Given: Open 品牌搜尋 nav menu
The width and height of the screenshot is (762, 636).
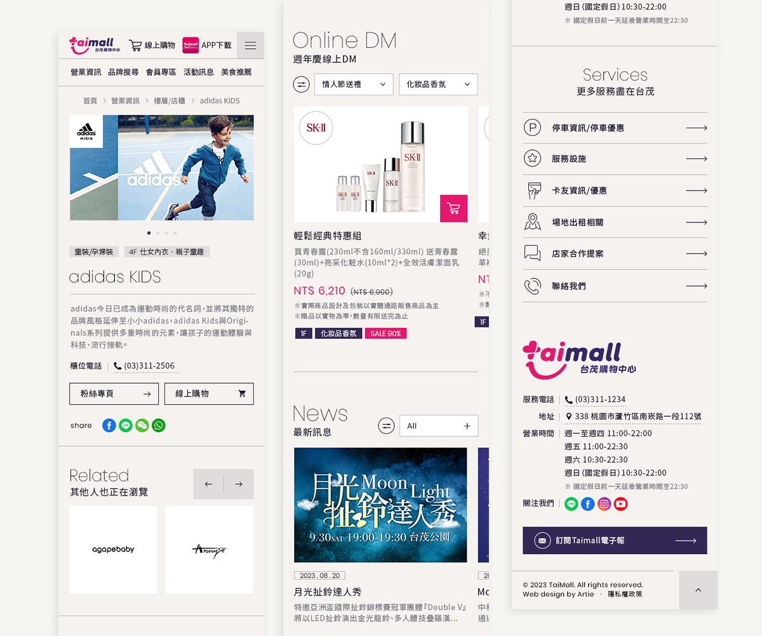Looking at the screenshot, I should click(123, 72).
